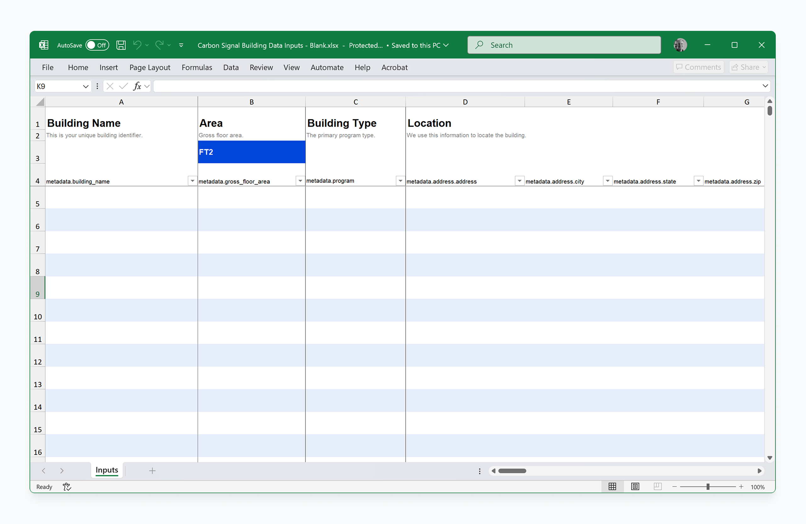Toggle the AutoSave switch
The width and height of the screenshot is (806, 524).
97,45
